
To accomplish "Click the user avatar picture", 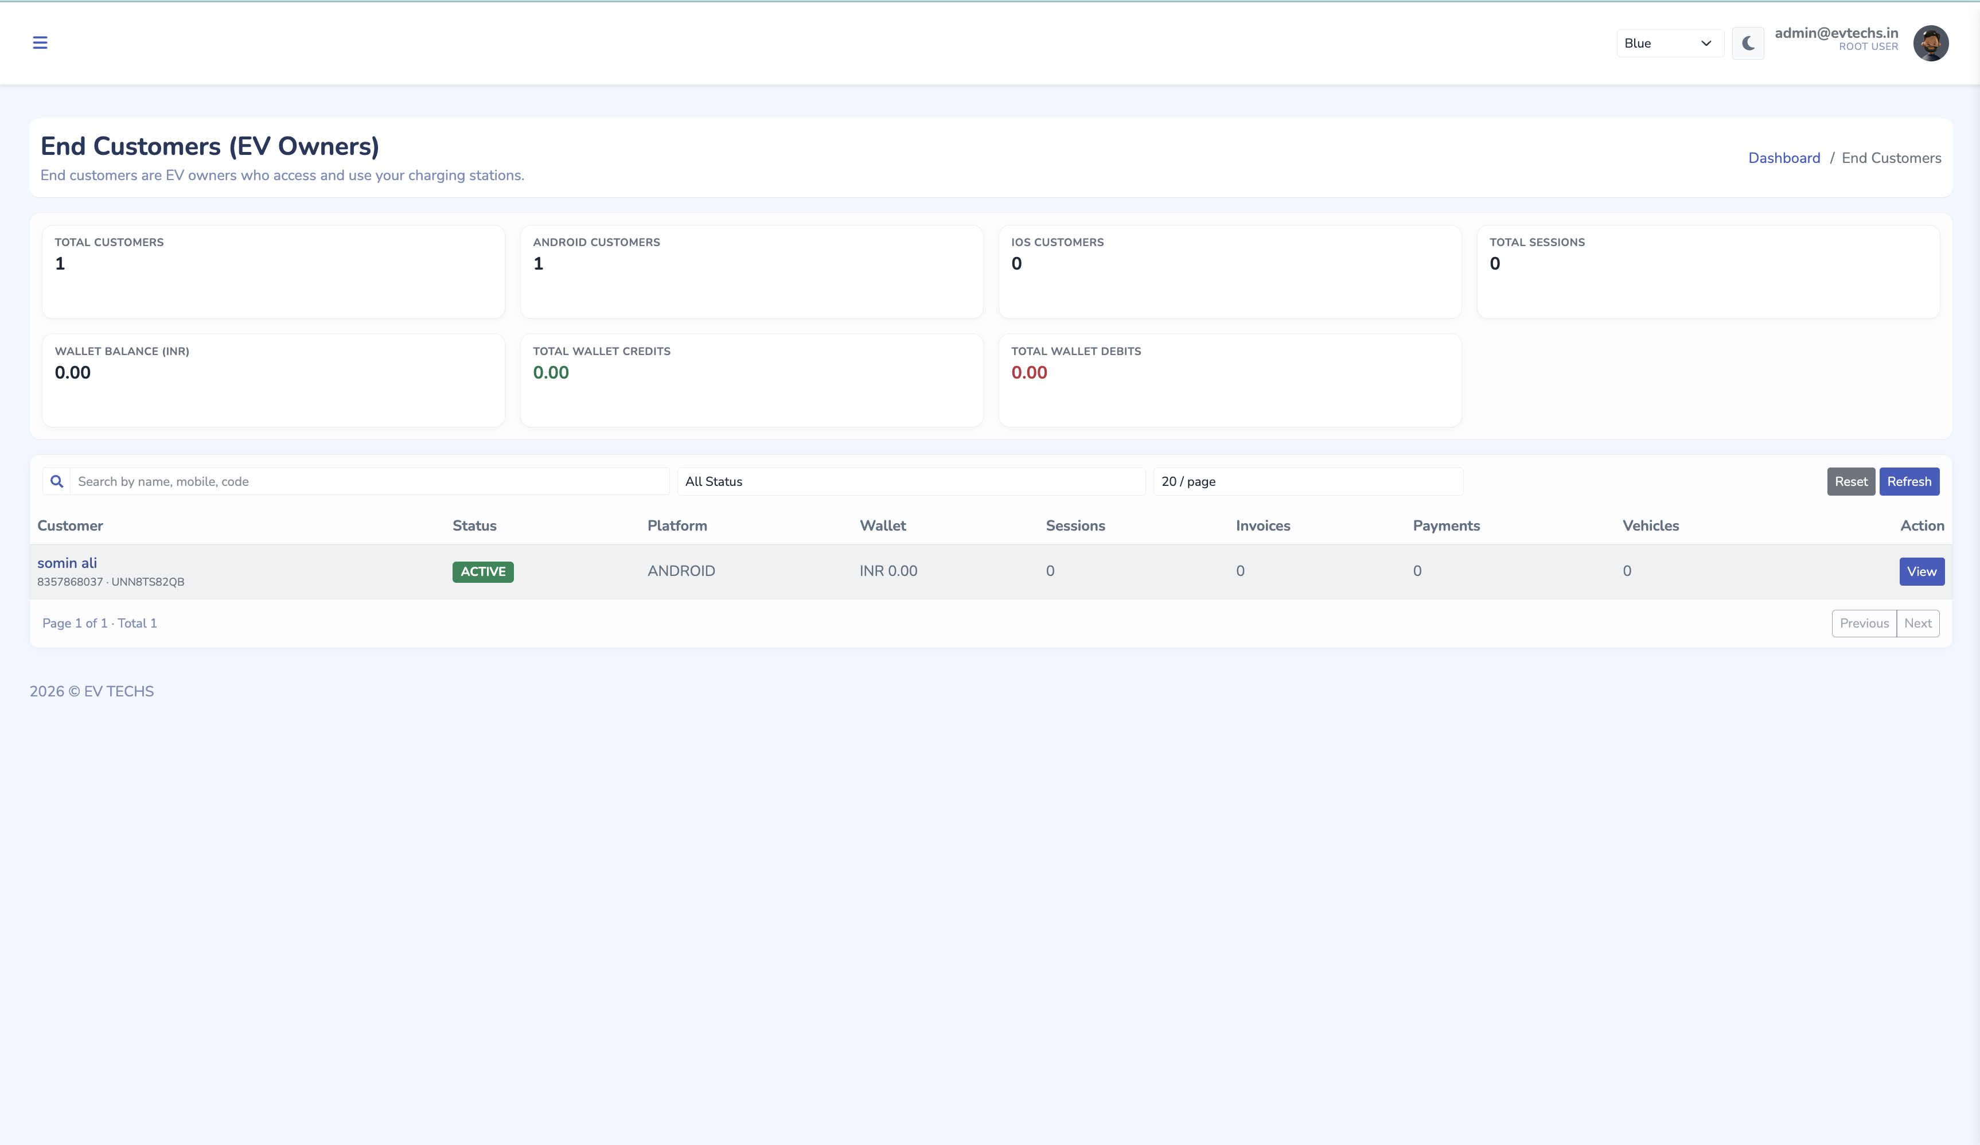I will (1931, 43).
